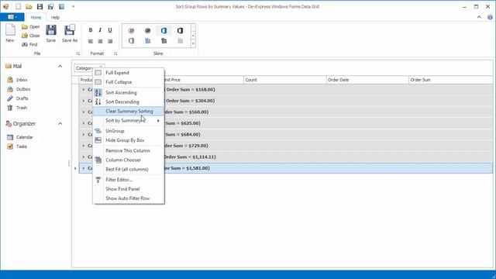Image resolution: width=496 pixels, height=279 pixels.
Task: Toggle Italic formatting
Action: (100, 30)
